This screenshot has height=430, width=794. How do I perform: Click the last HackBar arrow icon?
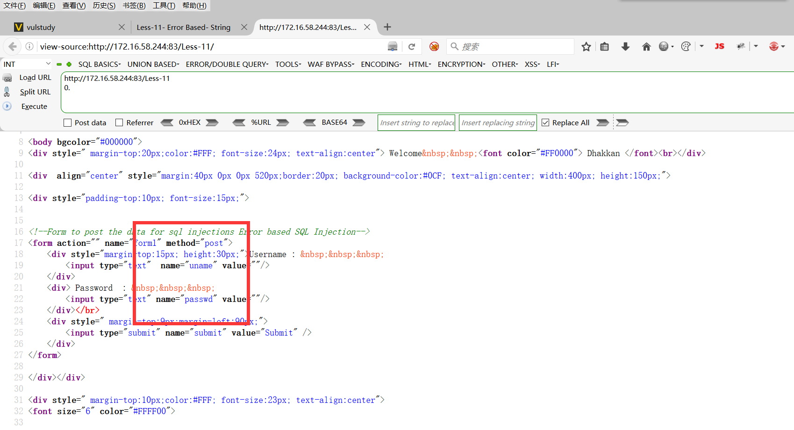click(x=622, y=122)
